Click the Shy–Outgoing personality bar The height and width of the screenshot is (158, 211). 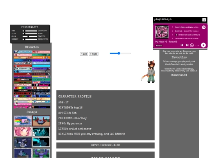[x=30, y=31]
